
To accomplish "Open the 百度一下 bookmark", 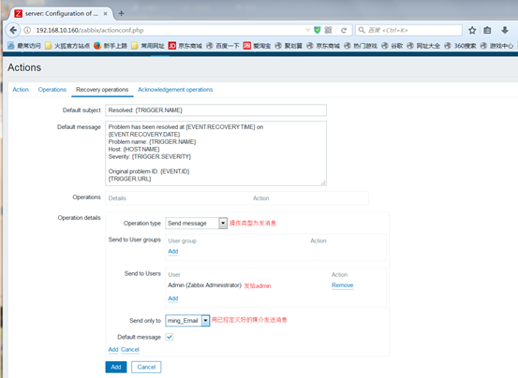I will pyautogui.click(x=223, y=46).
